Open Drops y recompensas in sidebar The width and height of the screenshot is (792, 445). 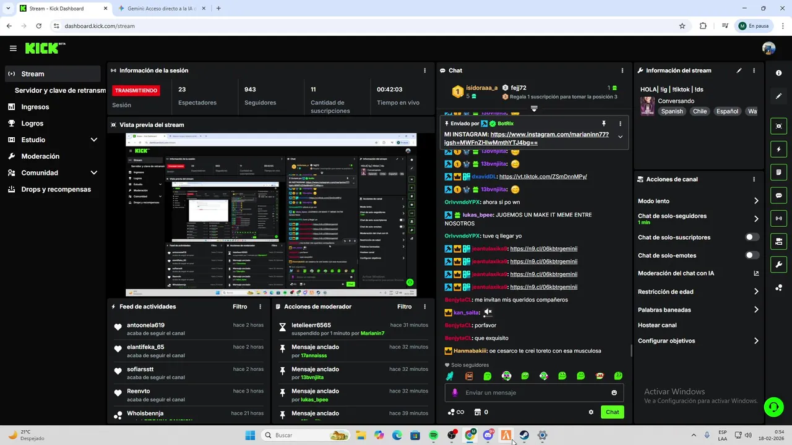click(52, 189)
